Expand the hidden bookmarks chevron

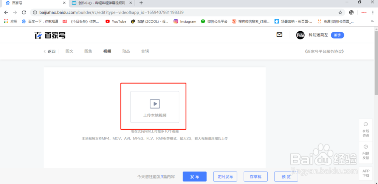(x=372, y=21)
